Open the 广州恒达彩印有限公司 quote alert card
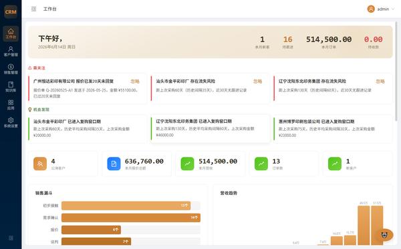Image resolution: width=401 pixels, height=249 pixels. pyautogui.click(x=88, y=88)
